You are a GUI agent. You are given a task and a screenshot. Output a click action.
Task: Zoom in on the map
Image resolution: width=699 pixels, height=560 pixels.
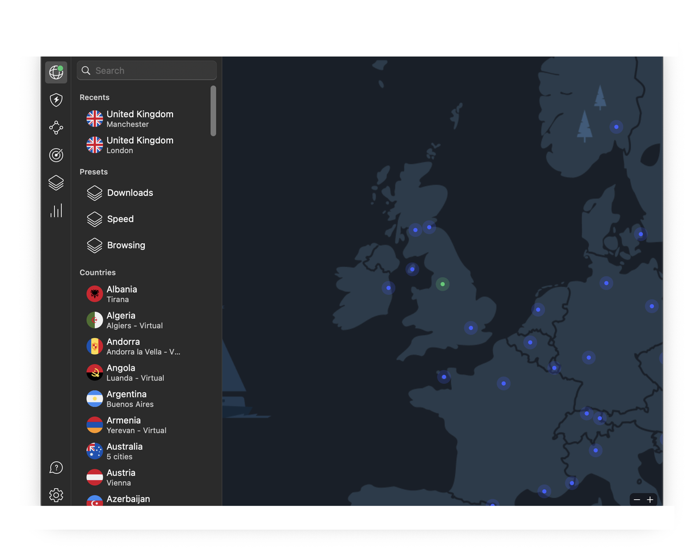650,500
